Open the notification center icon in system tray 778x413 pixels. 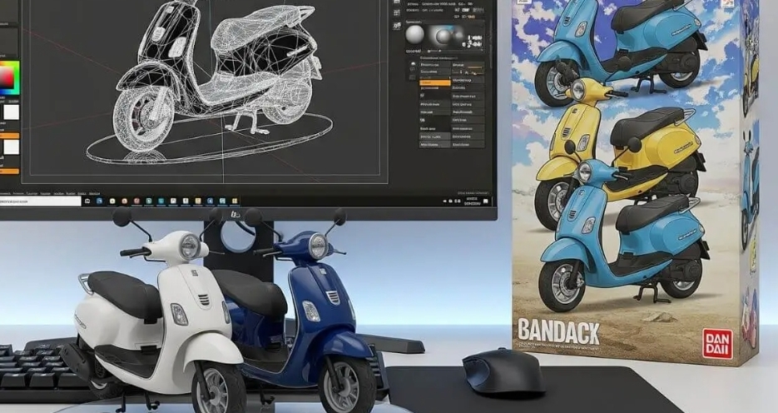tap(486, 202)
